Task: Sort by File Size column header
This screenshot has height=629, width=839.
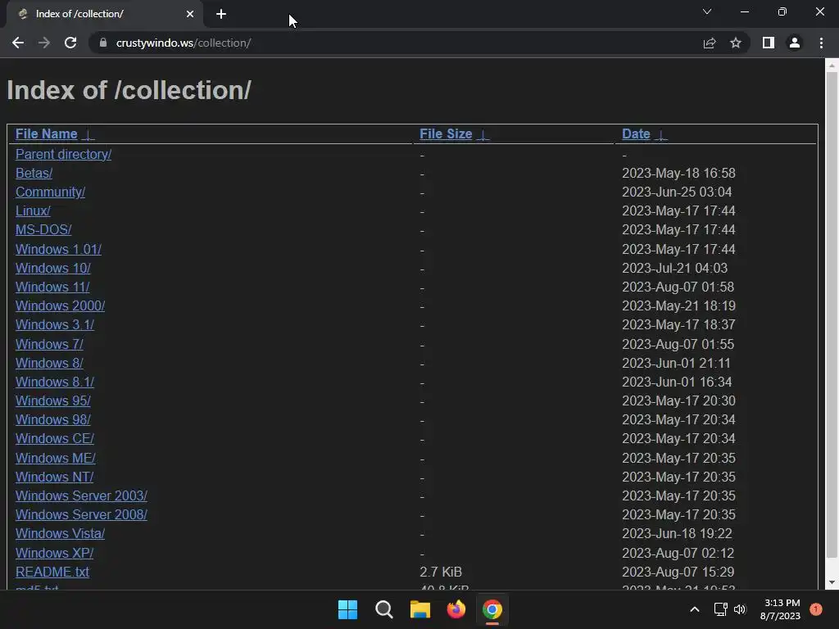Action: pos(446,133)
